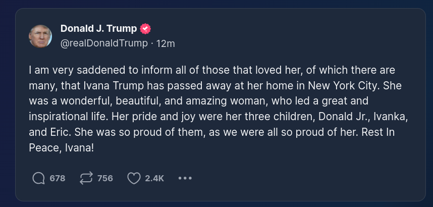Image resolution: width=433 pixels, height=207 pixels.
Task: Click the 2.4K likes count
Action: point(154,178)
